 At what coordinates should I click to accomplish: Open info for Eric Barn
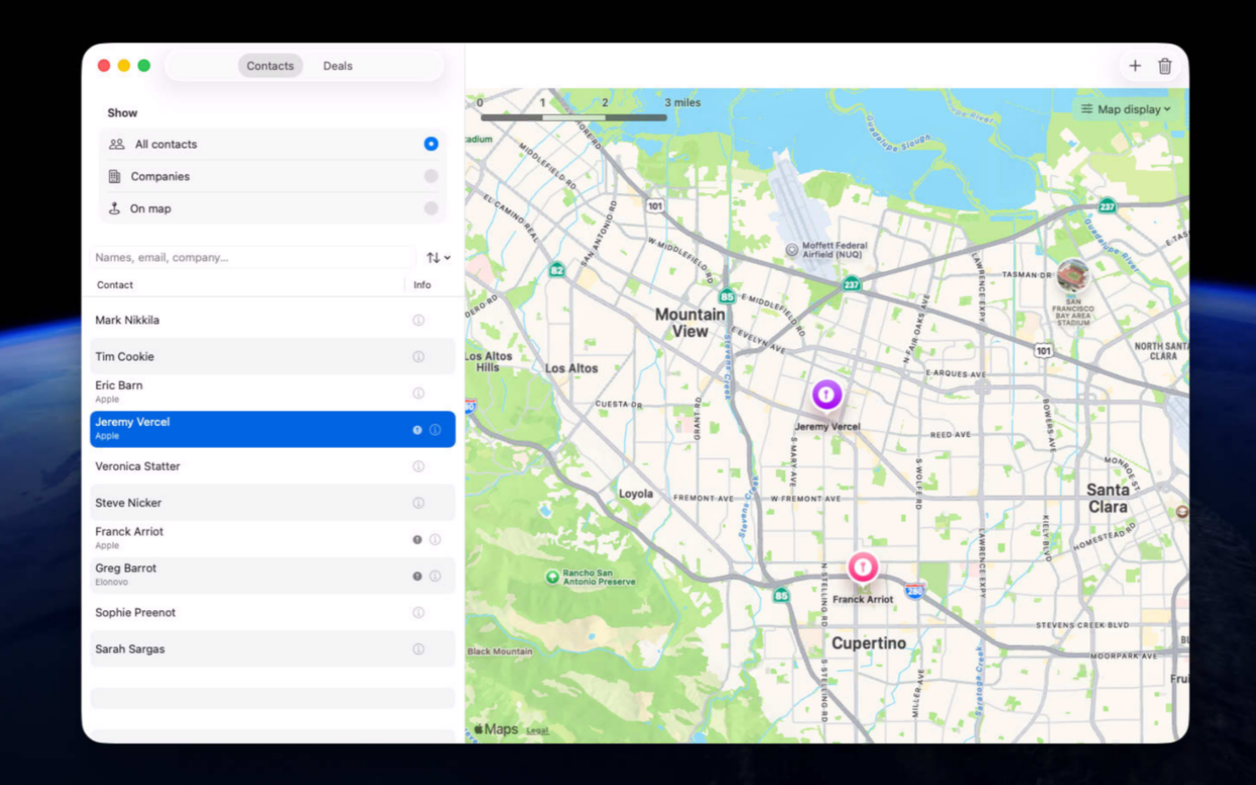[x=418, y=393]
